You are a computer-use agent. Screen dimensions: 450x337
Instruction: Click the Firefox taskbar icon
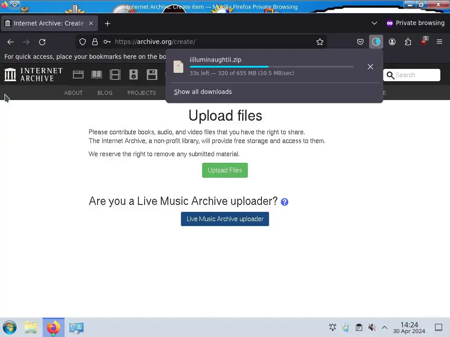click(54, 327)
